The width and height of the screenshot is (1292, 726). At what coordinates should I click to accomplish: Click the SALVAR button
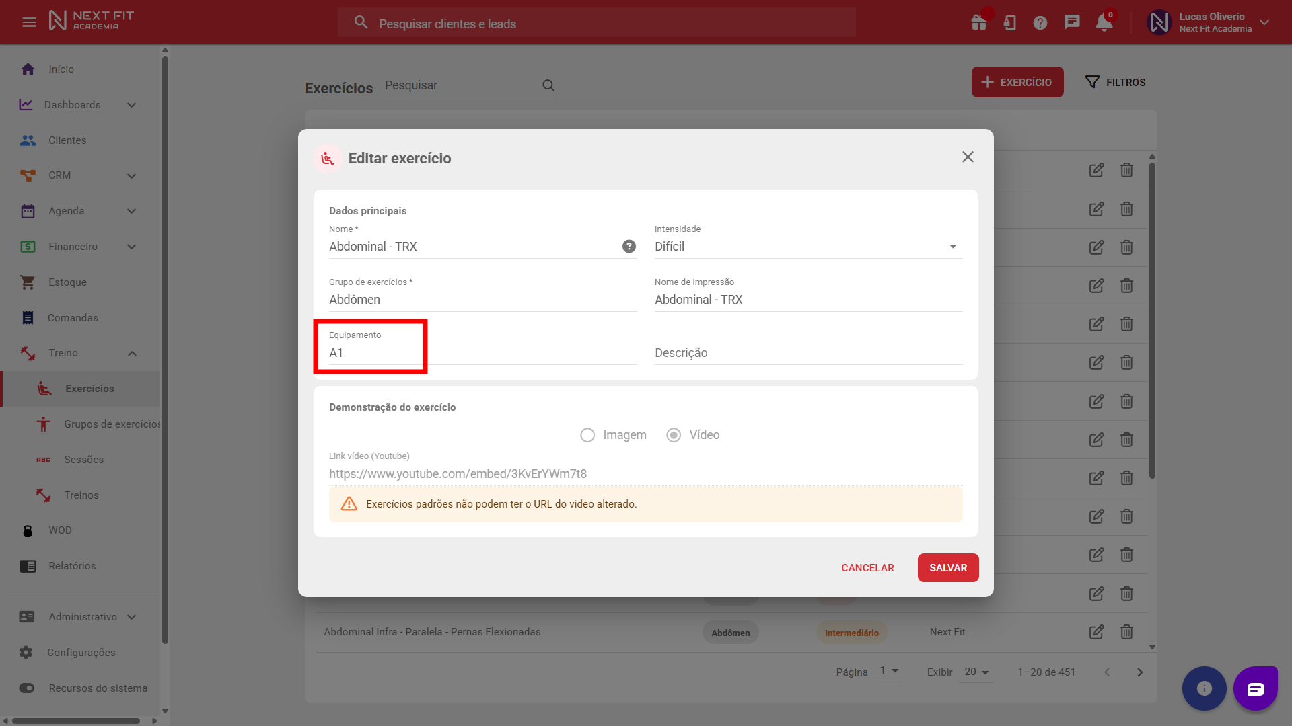pyautogui.click(x=947, y=568)
